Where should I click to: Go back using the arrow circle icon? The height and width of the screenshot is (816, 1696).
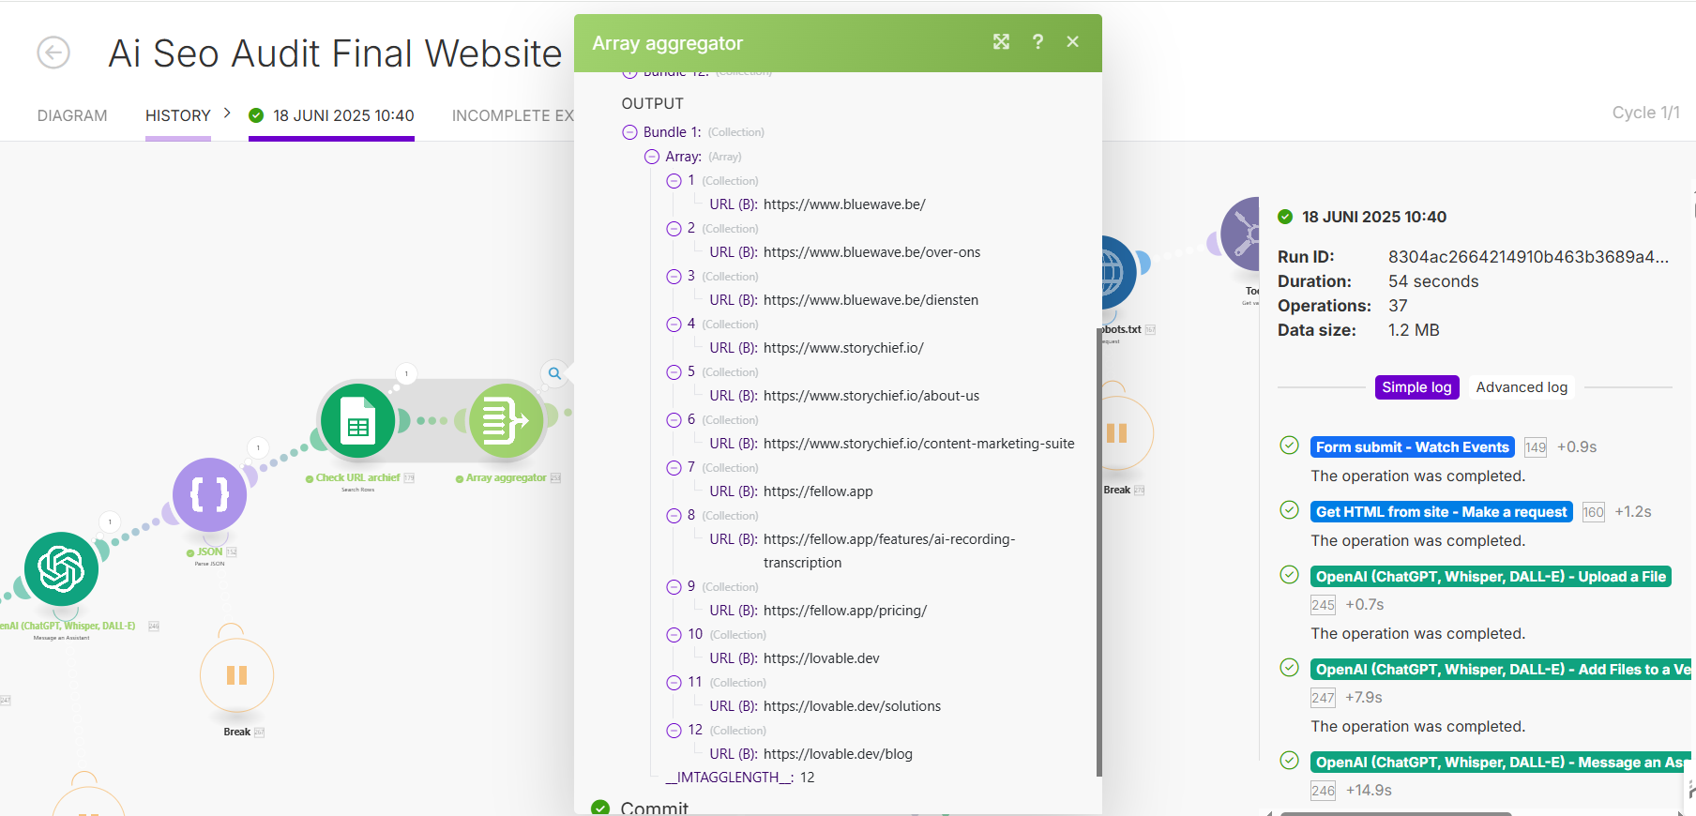(x=53, y=53)
